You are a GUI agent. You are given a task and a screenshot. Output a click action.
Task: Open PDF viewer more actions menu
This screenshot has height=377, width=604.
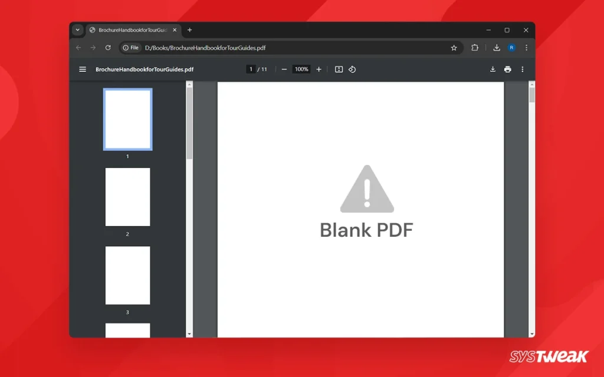pyautogui.click(x=523, y=70)
